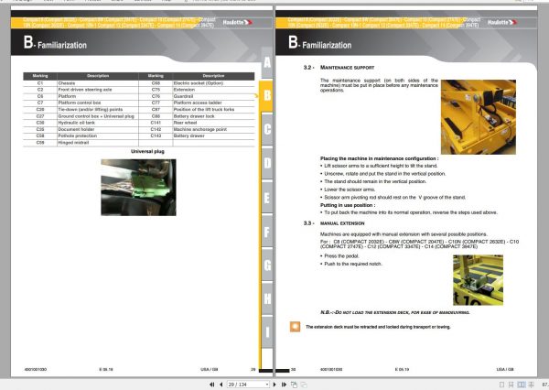549x390 pixels.
Task: Enable single page continuous scrolling view
Action: (511, 385)
